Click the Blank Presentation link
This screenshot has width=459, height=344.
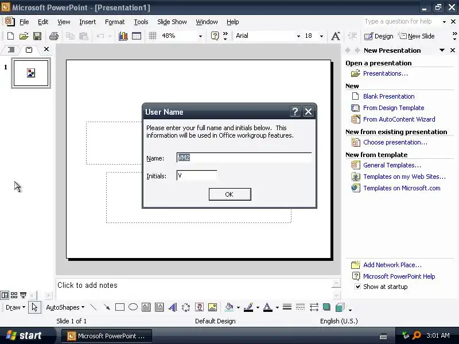(389, 96)
